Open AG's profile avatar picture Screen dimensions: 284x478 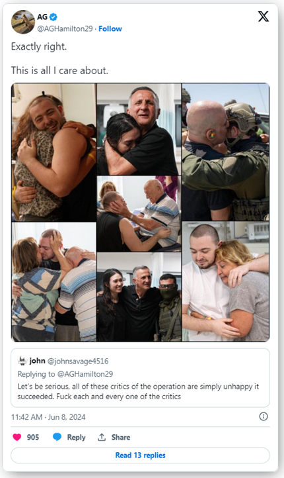(x=23, y=22)
